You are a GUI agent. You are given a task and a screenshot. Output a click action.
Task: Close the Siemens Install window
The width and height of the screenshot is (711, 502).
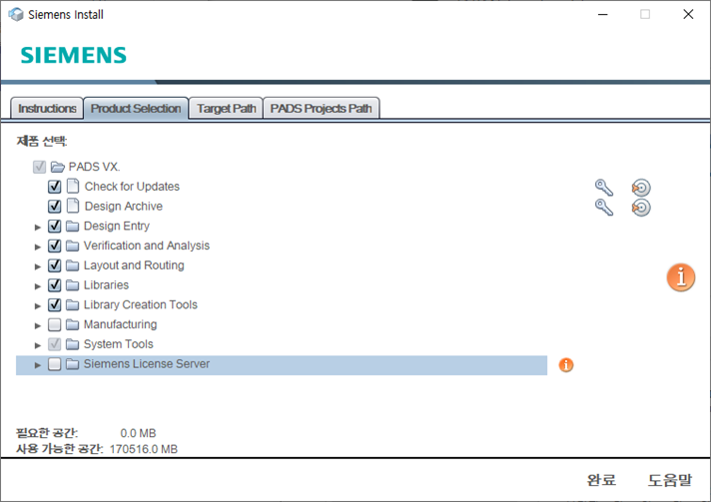[688, 15]
